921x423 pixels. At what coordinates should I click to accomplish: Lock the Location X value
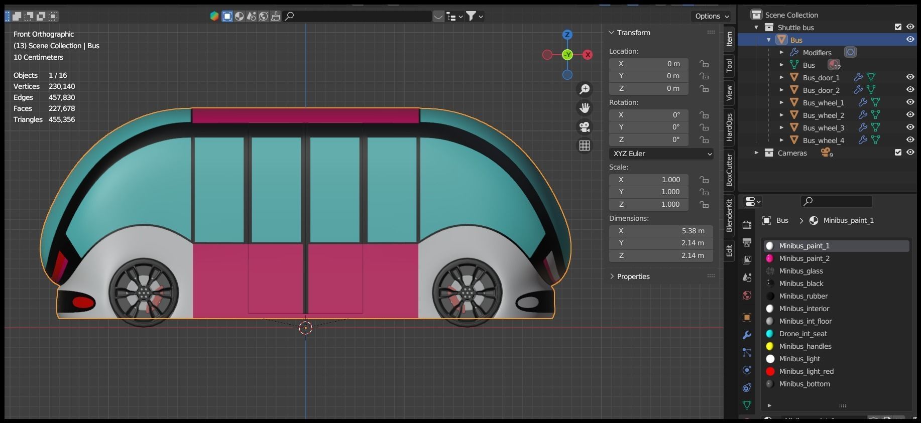[x=705, y=64]
